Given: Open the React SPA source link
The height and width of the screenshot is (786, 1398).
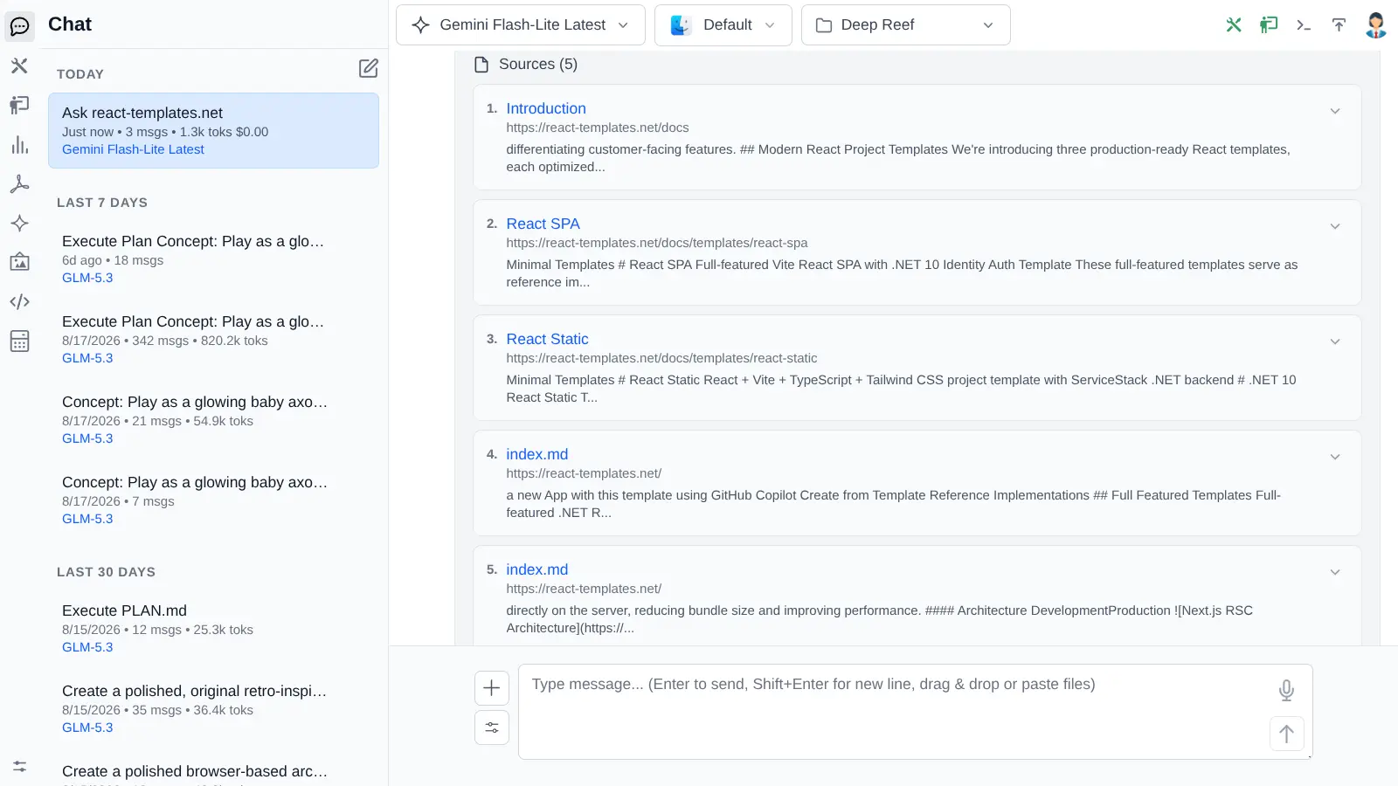Looking at the screenshot, I should [543, 224].
